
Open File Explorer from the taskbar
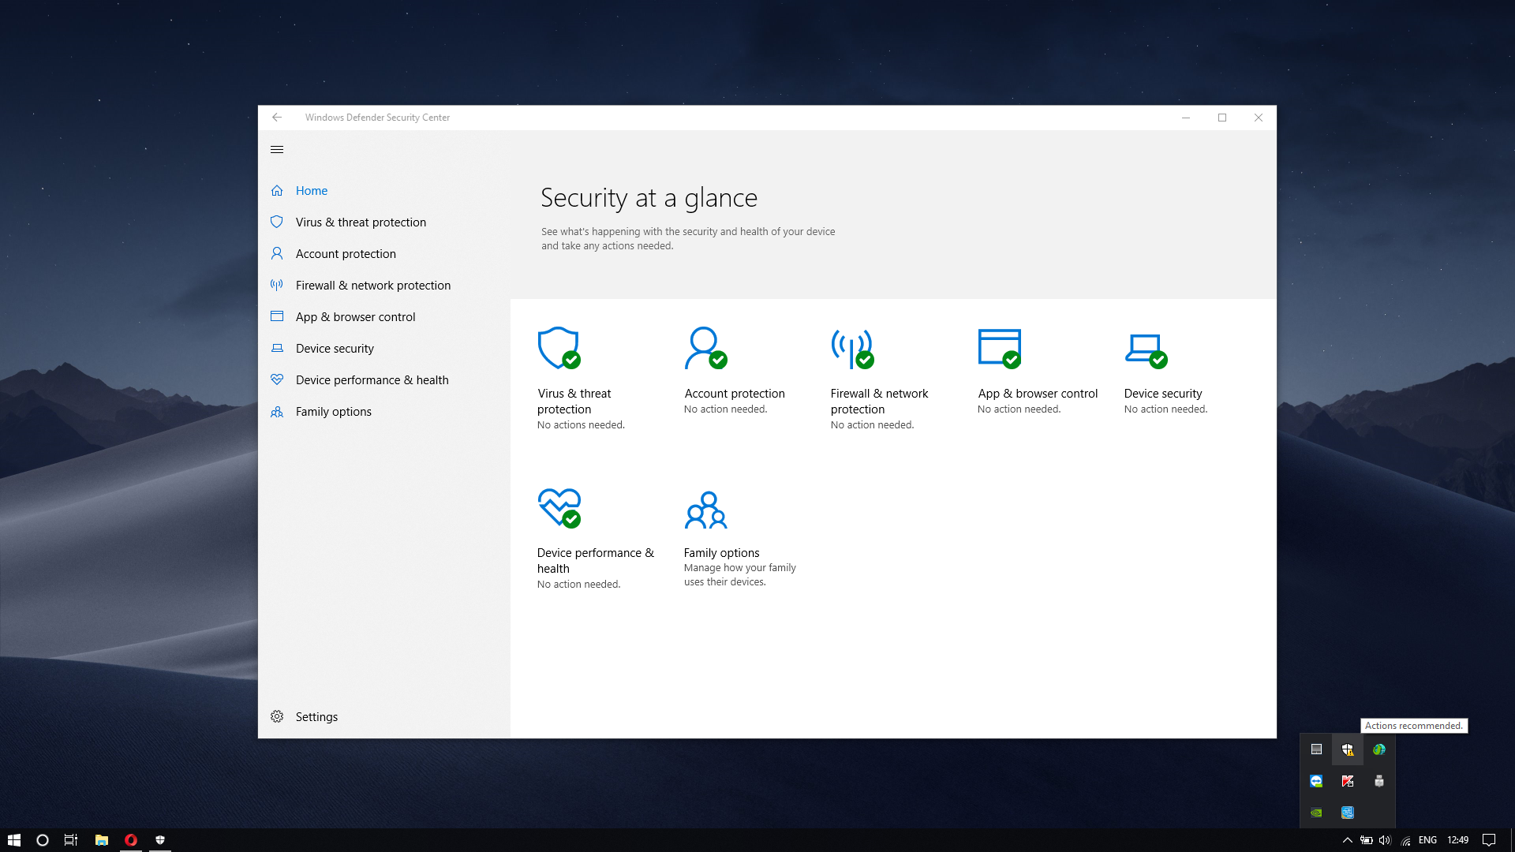pos(102,840)
